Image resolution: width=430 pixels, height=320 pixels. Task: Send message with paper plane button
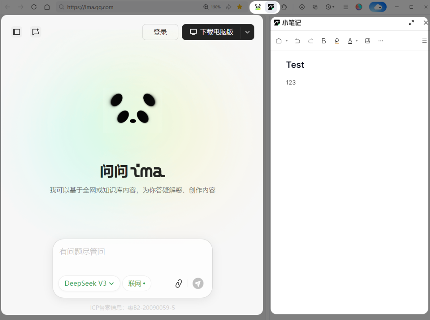pos(198,283)
